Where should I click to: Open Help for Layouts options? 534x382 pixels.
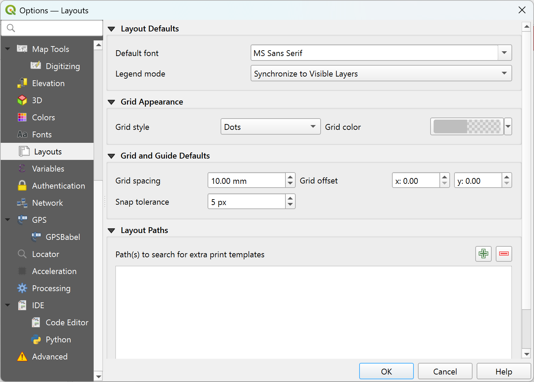(x=504, y=371)
